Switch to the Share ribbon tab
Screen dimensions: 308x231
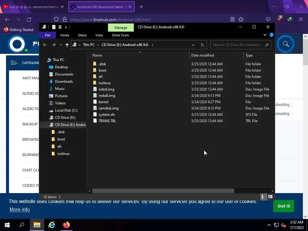pos(82,35)
